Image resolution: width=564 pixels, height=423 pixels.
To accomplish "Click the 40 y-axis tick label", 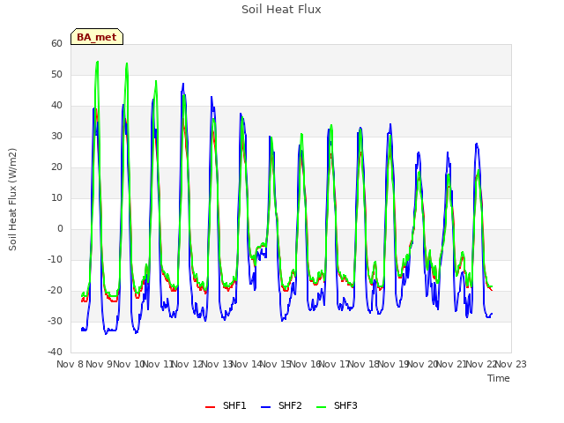I will point(56,106).
